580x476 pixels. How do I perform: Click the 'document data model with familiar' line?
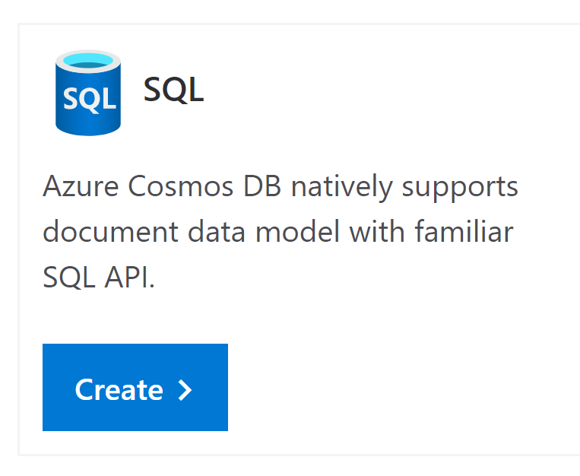277,232
